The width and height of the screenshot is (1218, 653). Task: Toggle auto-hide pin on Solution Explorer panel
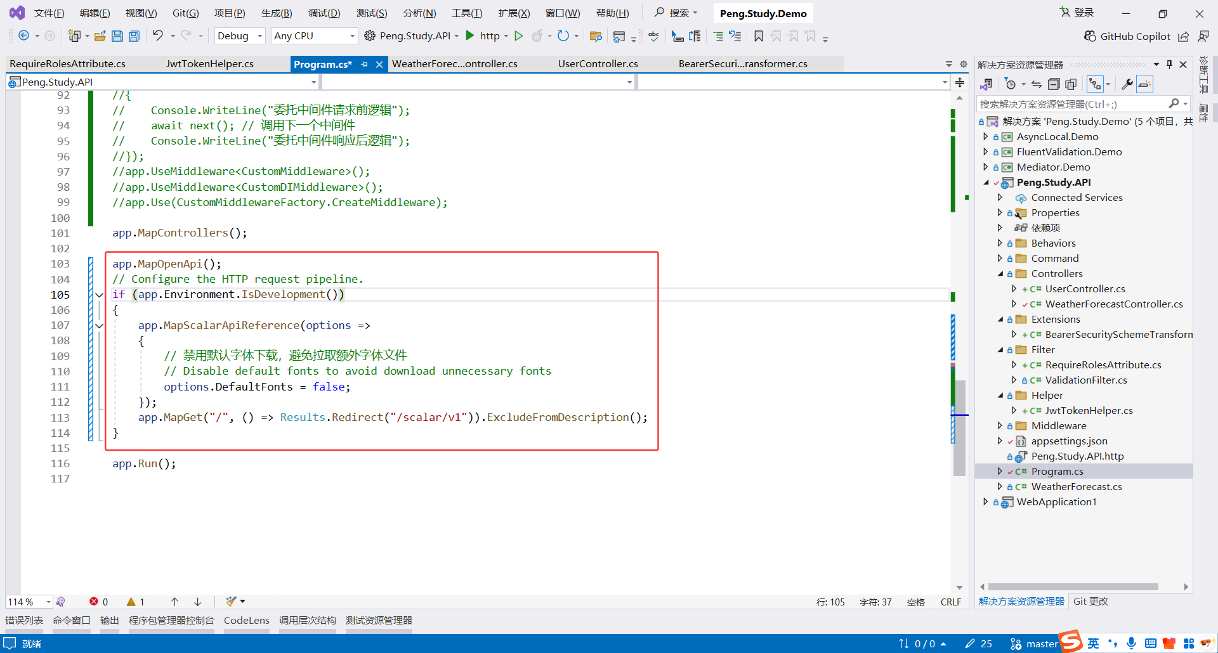coord(1169,64)
